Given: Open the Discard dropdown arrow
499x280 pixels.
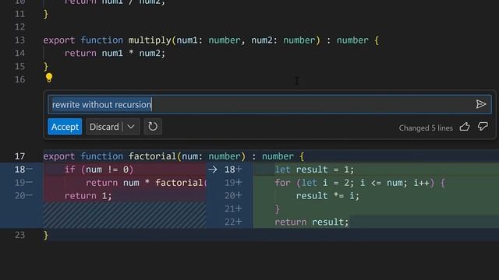Looking at the screenshot, I should [131, 127].
